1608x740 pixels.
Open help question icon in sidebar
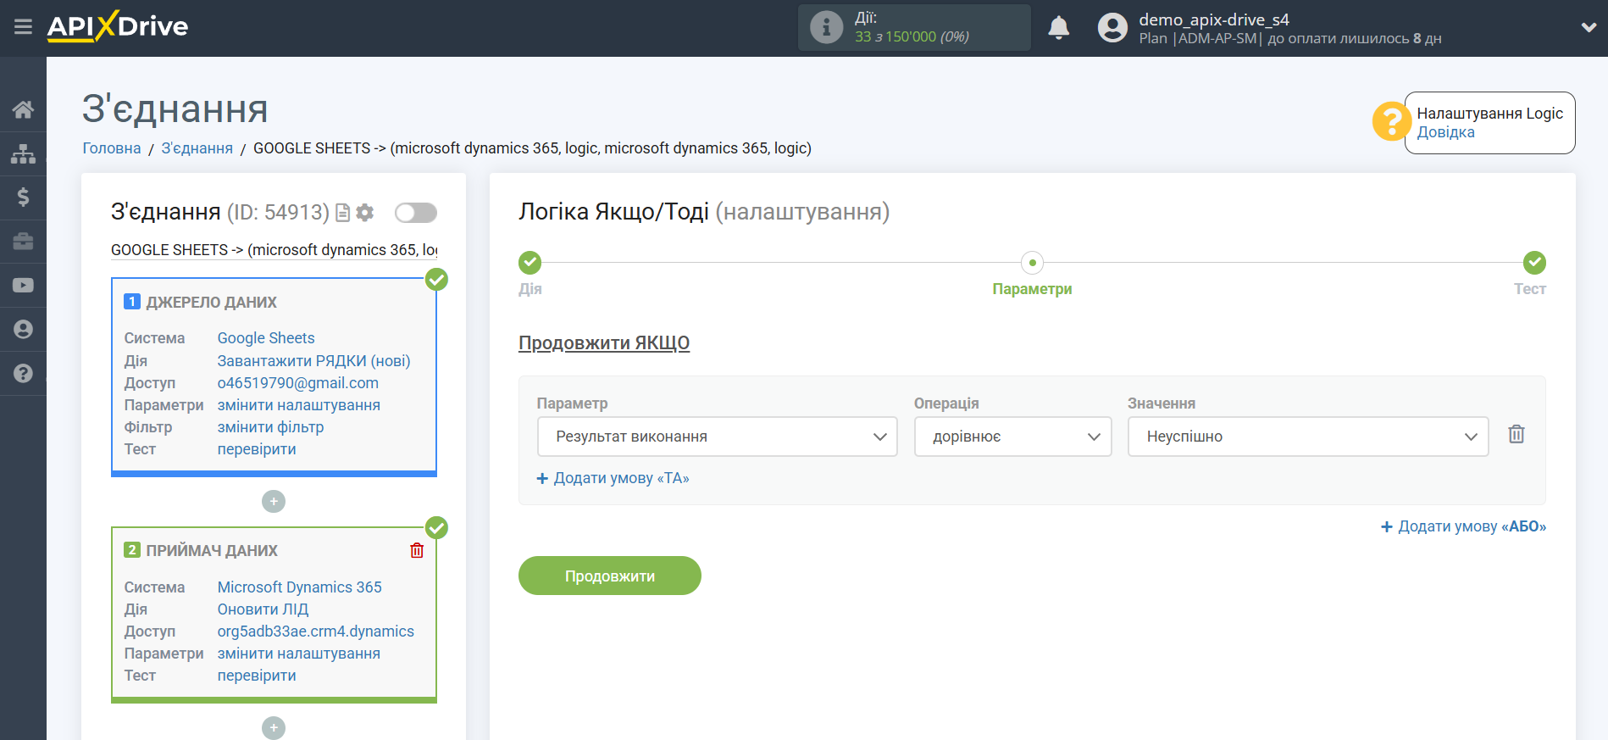point(23,374)
